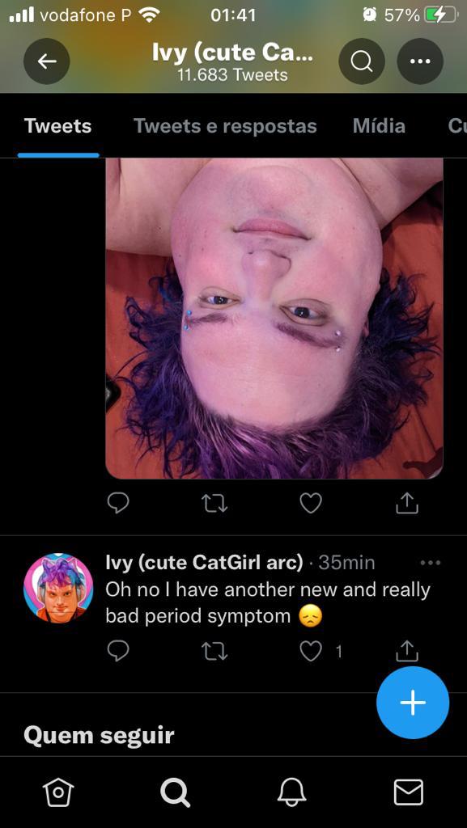This screenshot has height=828, width=467.
Task: Switch to the Mídia tab
Action: 379,126
